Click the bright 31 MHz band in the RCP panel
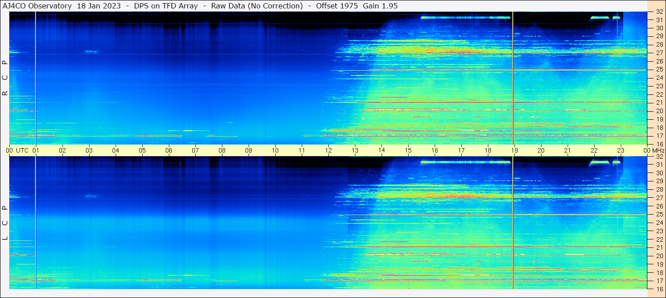Screen dimensions: 666x298 pyautogui.click(x=465, y=18)
